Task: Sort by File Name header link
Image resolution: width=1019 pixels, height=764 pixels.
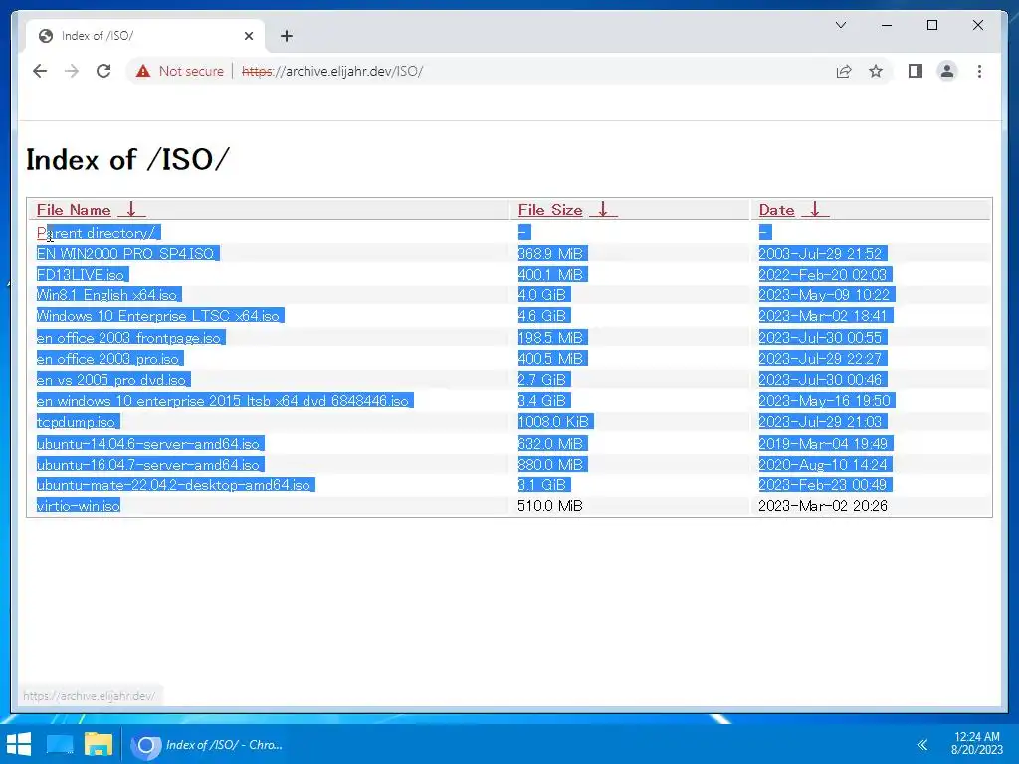Action: [74, 210]
